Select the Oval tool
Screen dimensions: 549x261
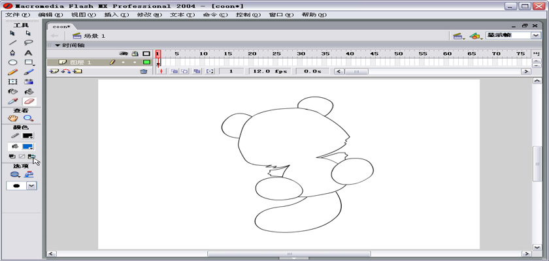coord(13,63)
